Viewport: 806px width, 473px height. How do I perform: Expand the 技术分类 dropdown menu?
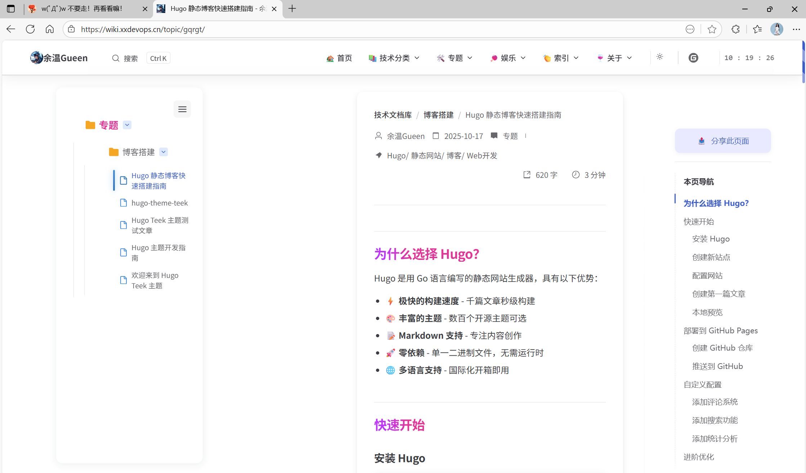394,58
